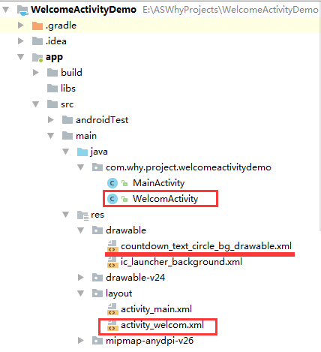Select the .gradle tree row

(160, 26)
